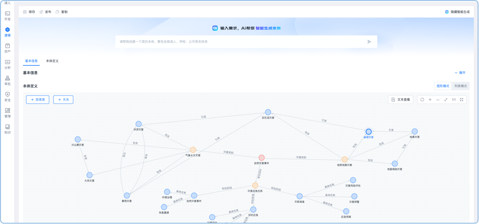Reset graph zoom to 1:1
This screenshot has width=479, height=224.
point(454,100)
